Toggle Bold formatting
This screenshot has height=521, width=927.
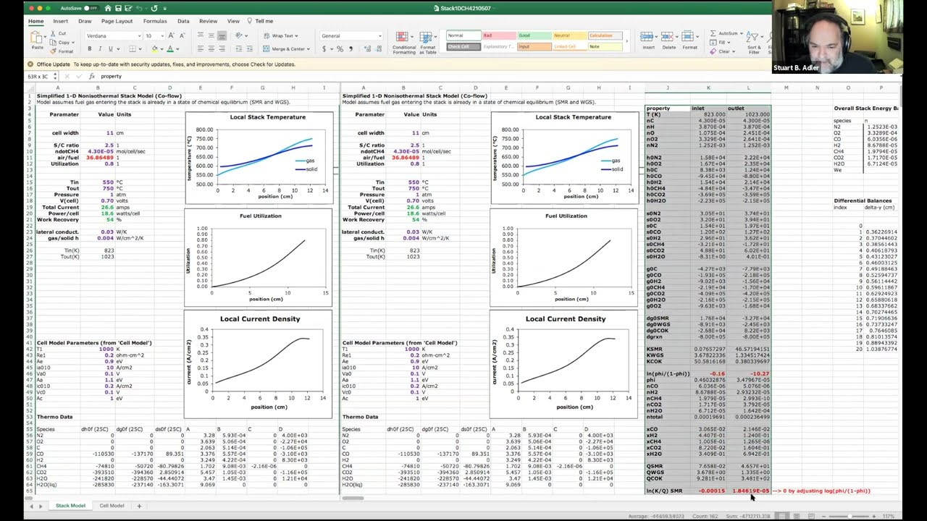tap(90, 49)
